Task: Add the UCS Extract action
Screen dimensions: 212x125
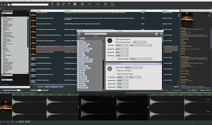Action: pyautogui.click(x=81, y=85)
